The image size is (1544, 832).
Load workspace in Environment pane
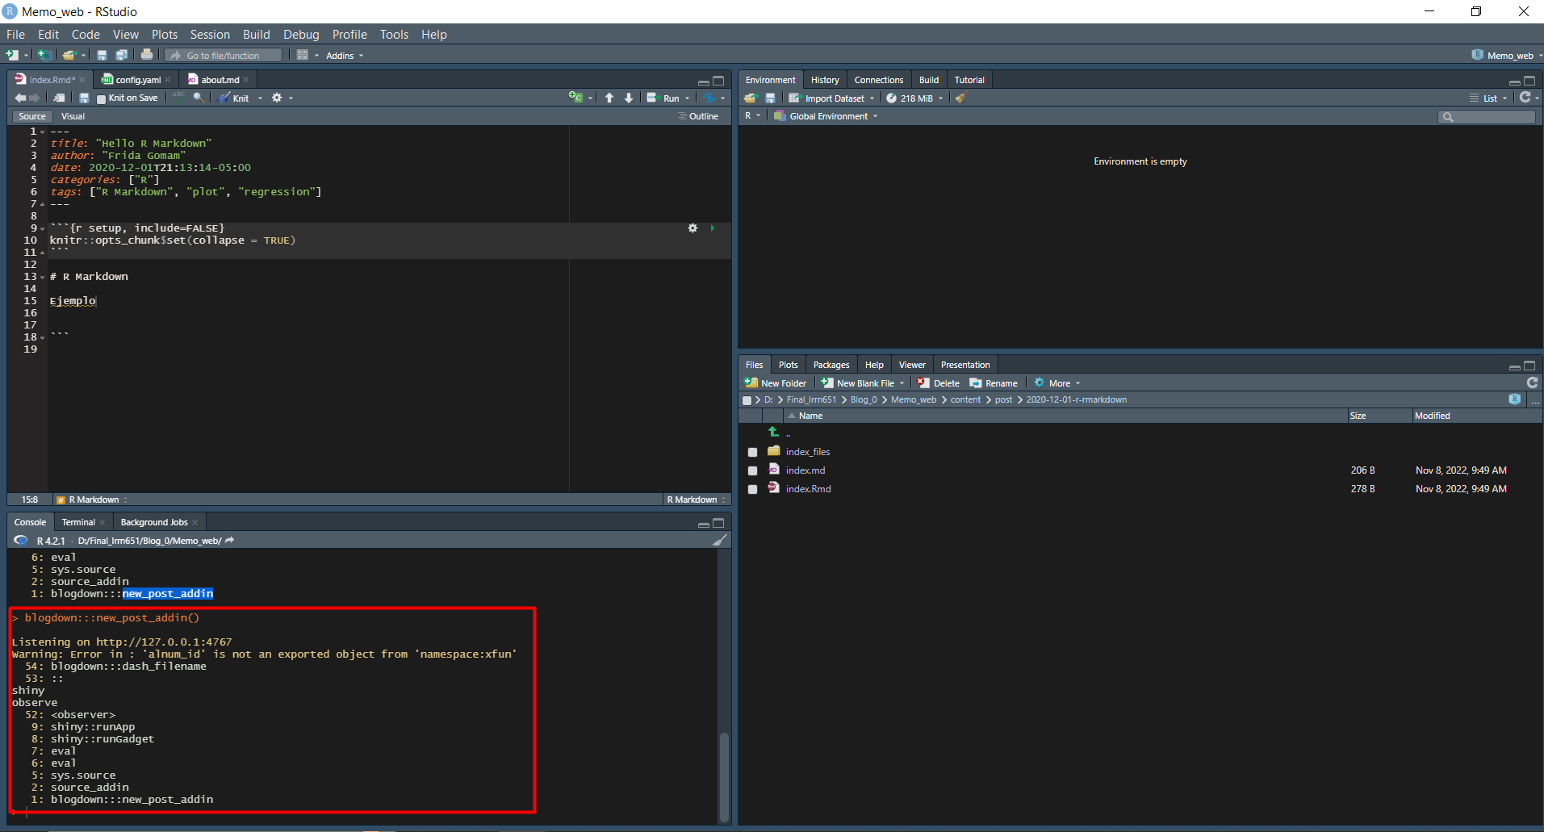(x=751, y=98)
